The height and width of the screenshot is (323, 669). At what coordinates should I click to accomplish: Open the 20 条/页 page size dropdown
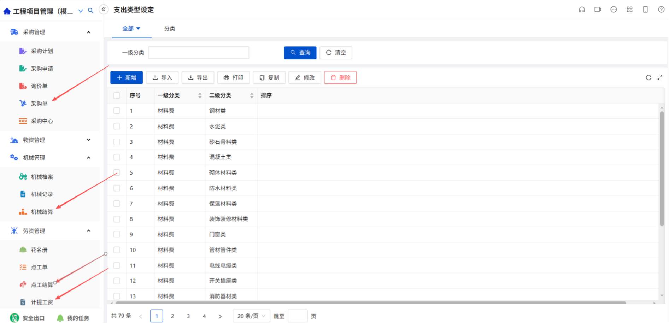(251, 316)
